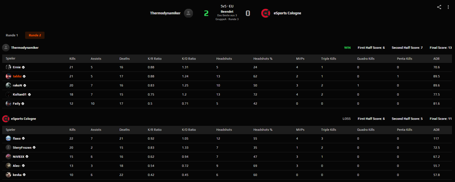Click the Penta Kills header in eSports Cologne table
This screenshot has height=182, width=455.
tap(404, 130)
